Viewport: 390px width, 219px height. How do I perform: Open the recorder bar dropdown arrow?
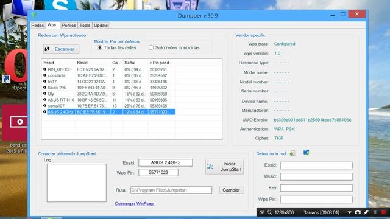point(349,212)
